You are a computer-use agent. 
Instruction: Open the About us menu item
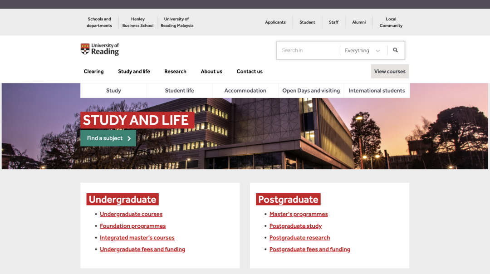point(211,71)
